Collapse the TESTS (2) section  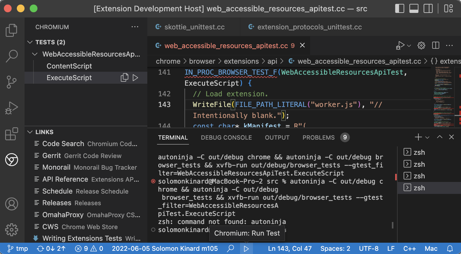coord(30,42)
